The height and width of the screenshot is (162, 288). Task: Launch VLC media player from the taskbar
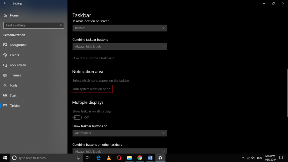click(109, 158)
